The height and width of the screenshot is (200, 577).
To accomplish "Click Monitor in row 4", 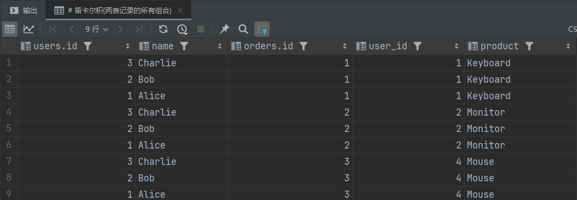I will coord(485,112).
